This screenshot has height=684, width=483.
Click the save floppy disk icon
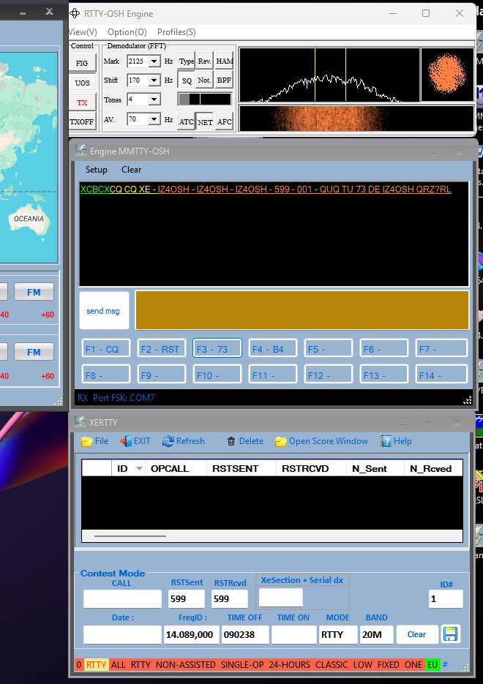[451, 634]
